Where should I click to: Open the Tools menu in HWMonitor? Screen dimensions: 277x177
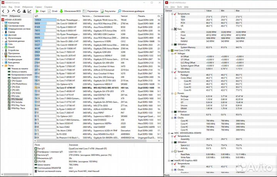pos(179,7)
